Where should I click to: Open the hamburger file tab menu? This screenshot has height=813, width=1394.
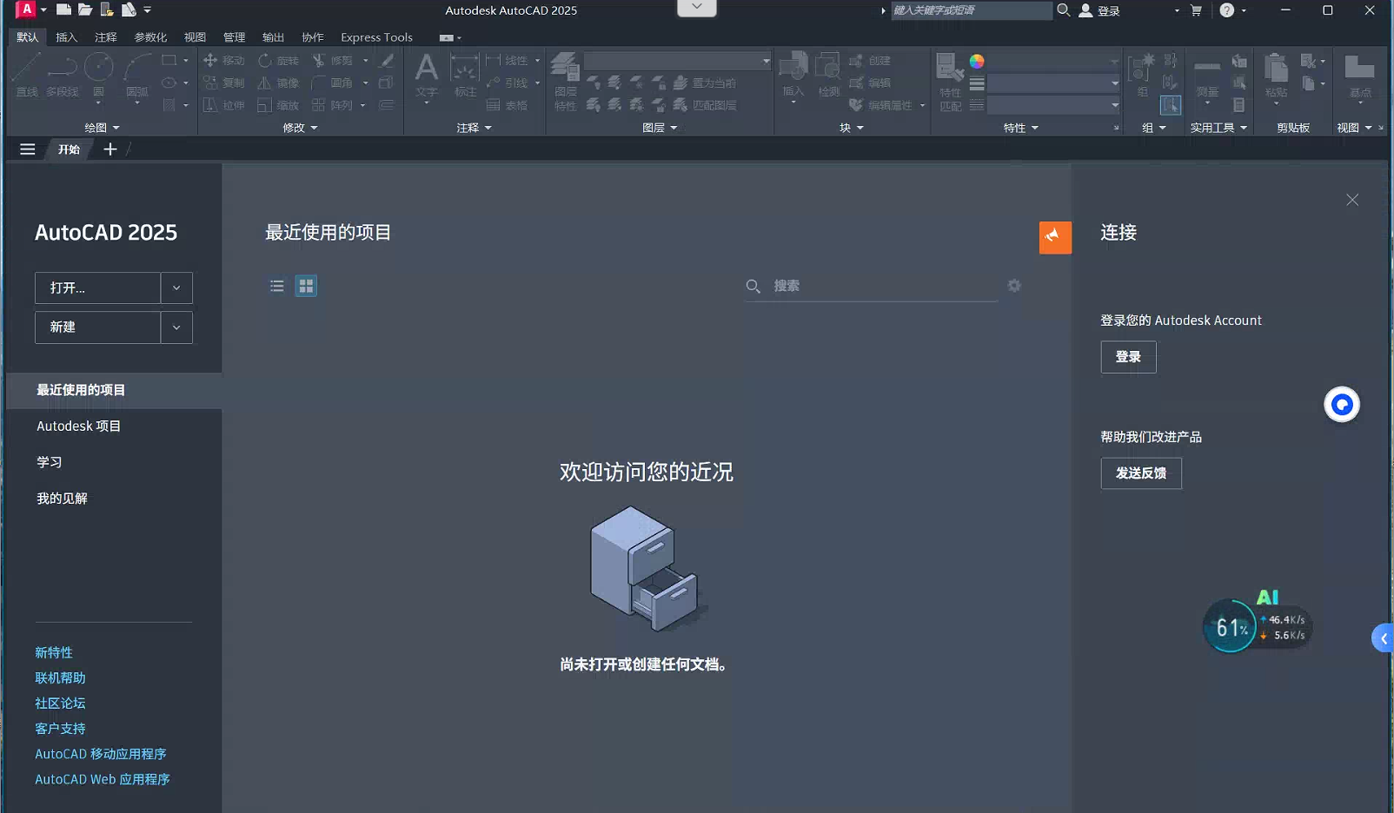coord(28,149)
